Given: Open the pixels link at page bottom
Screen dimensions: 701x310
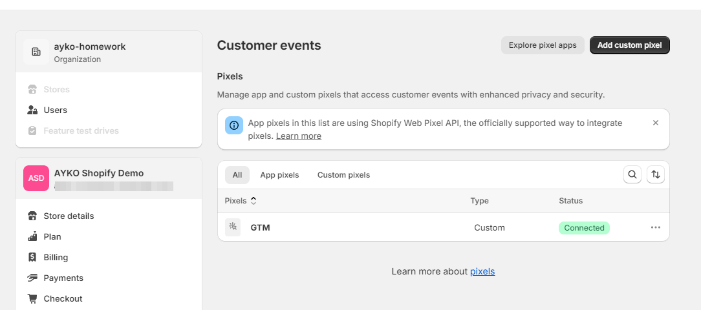Looking at the screenshot, I should (482, 271).
